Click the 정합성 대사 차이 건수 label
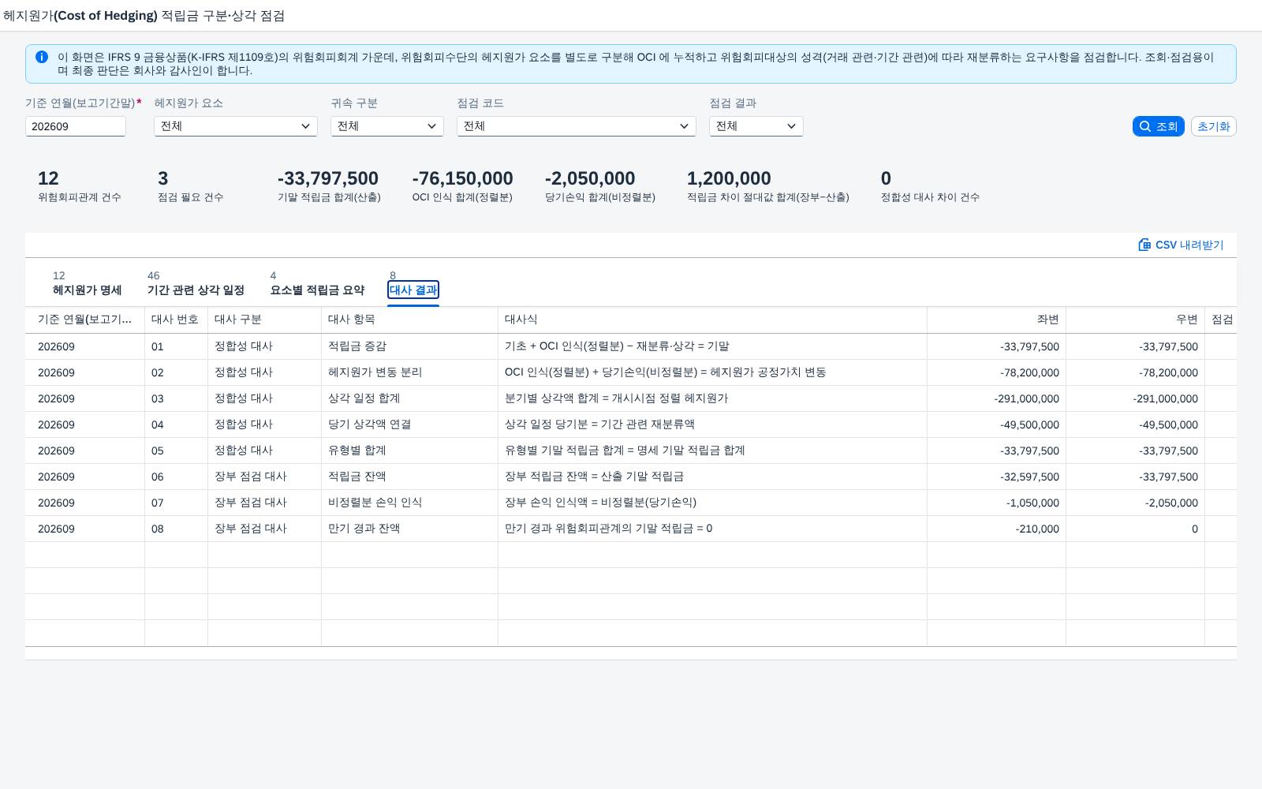The height and width of the screenshot is (789, 1262). (930, 197)
